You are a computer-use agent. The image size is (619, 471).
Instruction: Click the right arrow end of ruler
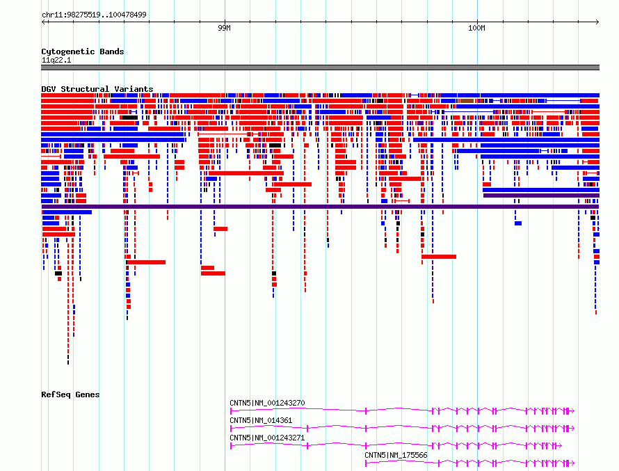click(597, 22)
